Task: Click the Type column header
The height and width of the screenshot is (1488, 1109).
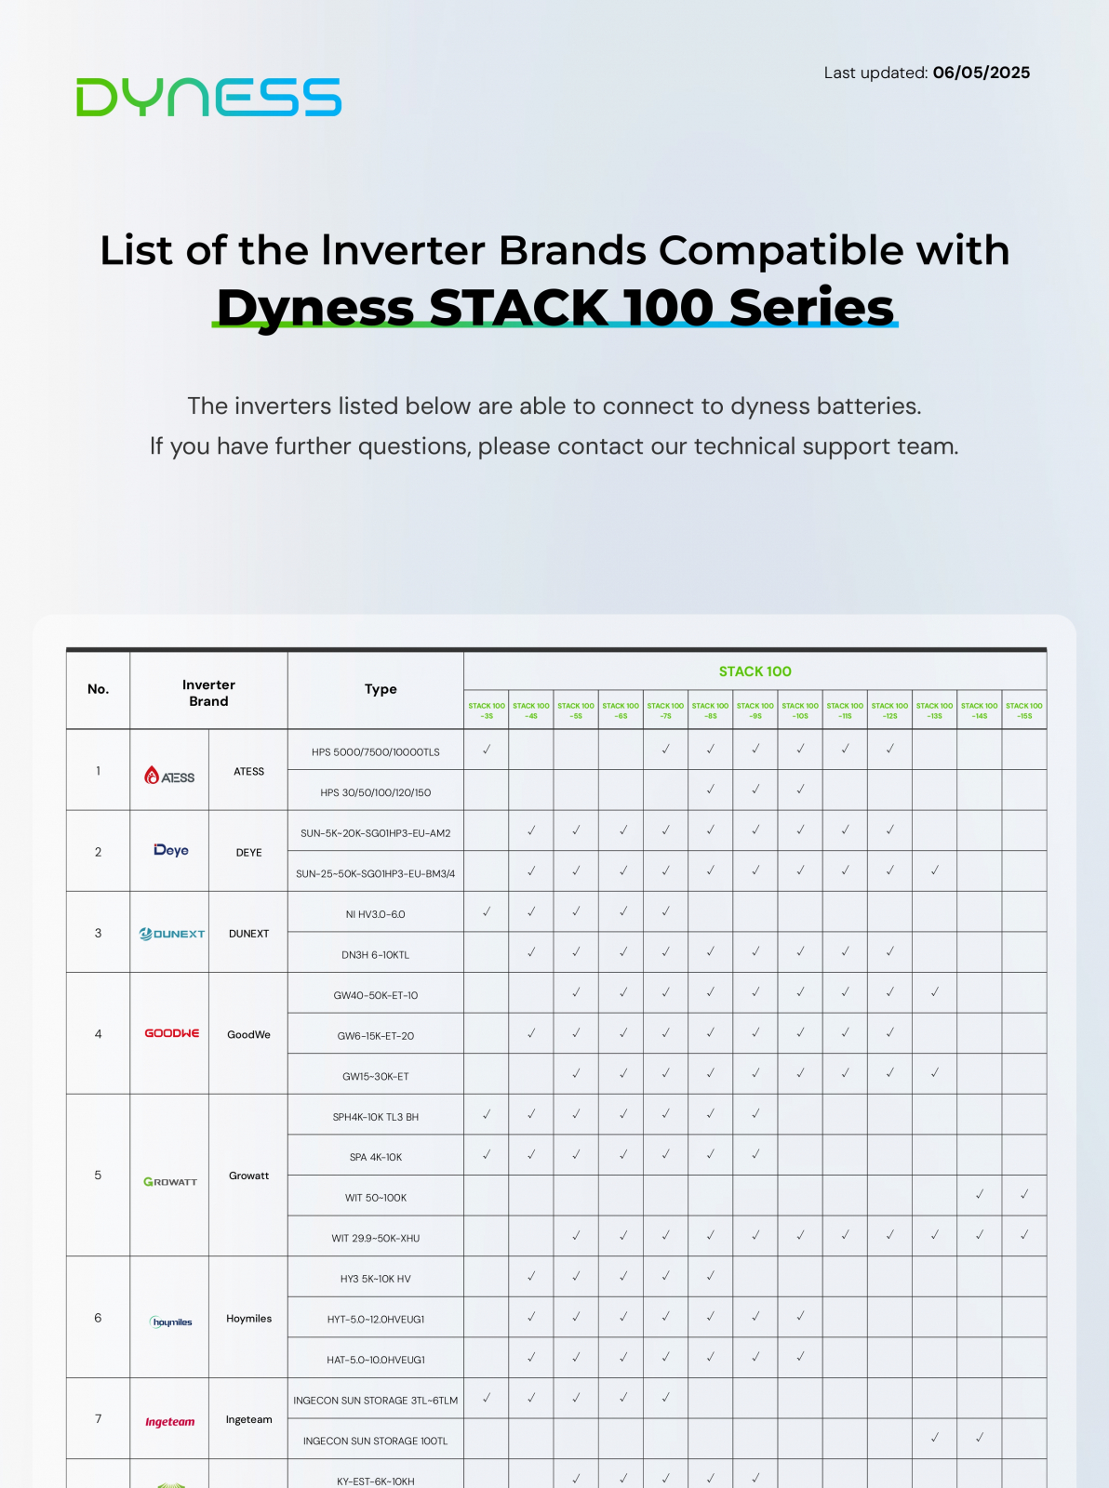Action: tap(381, 689)
